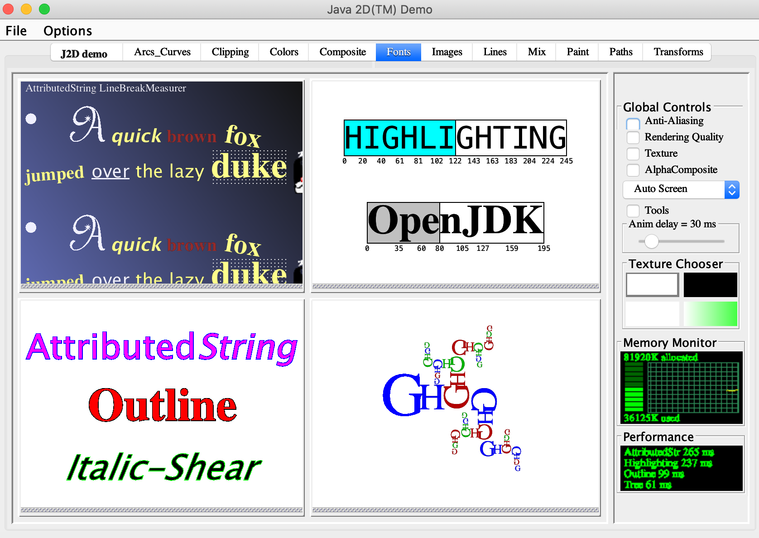Go to the Transforms tab
759x538 pixels.
678,52
